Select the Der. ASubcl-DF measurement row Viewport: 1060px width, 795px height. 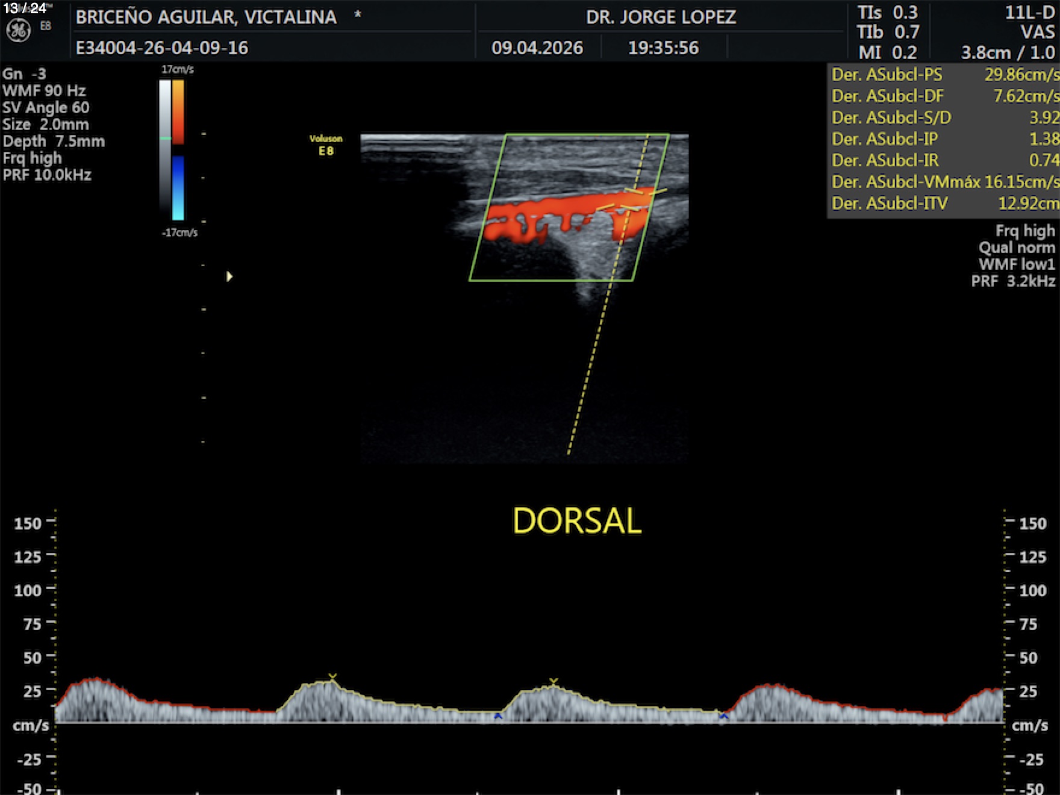943,96
